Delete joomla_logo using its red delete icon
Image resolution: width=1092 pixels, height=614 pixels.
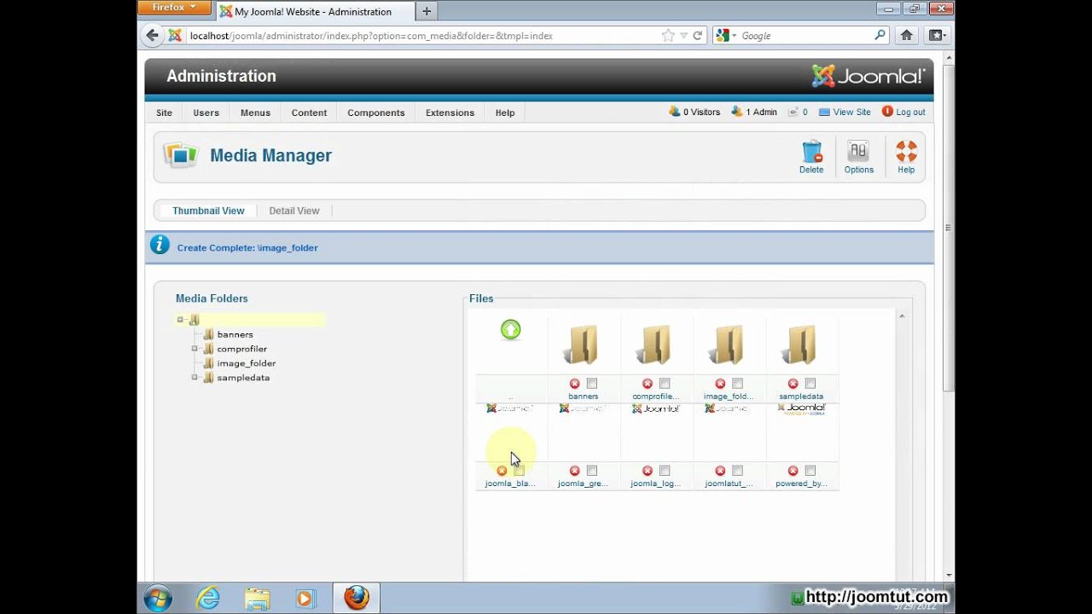click(x=647, y=470)
